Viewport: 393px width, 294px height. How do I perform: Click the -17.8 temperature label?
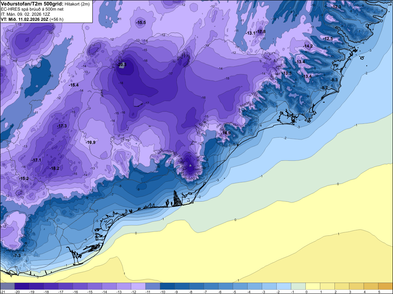pos(261,31)
